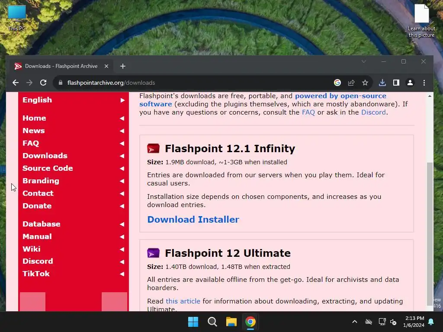Open Manual in sidebar menu
The width and height of the screenshot is (443, 332).
[74, 236]
